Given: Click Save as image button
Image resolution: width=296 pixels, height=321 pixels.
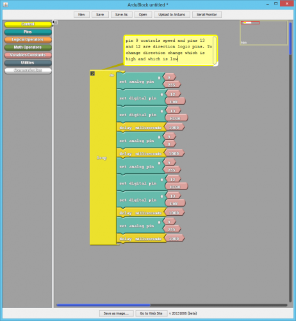Looking at the screenshot, I should point(116,313).
